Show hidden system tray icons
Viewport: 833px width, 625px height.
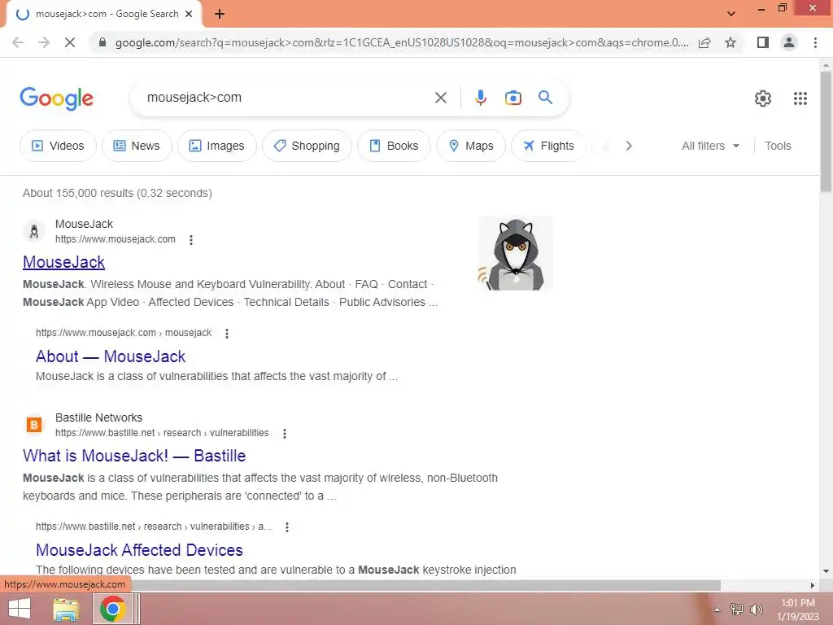tap(717, 610)
